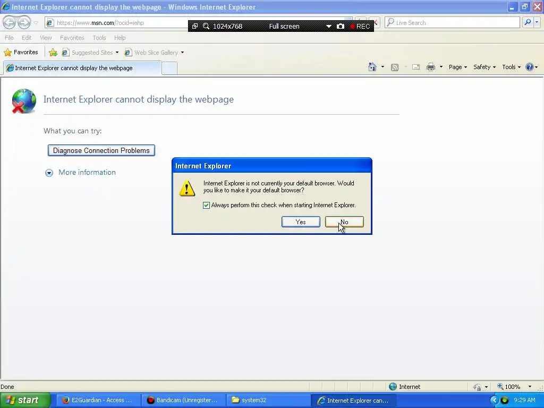Click the Windows start button
Image resolution: width=544 pixels, height=408 pixels.
(25, 401)
